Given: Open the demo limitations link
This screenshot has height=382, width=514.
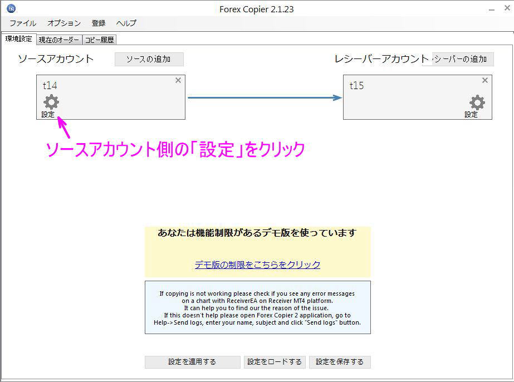Looking at the screenshot, I should (258, 265).
